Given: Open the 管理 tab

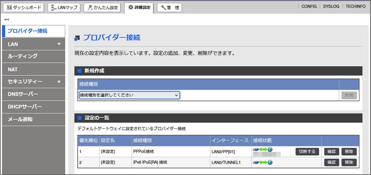Looking at the screenshot, I should click(x=169, y=8).
